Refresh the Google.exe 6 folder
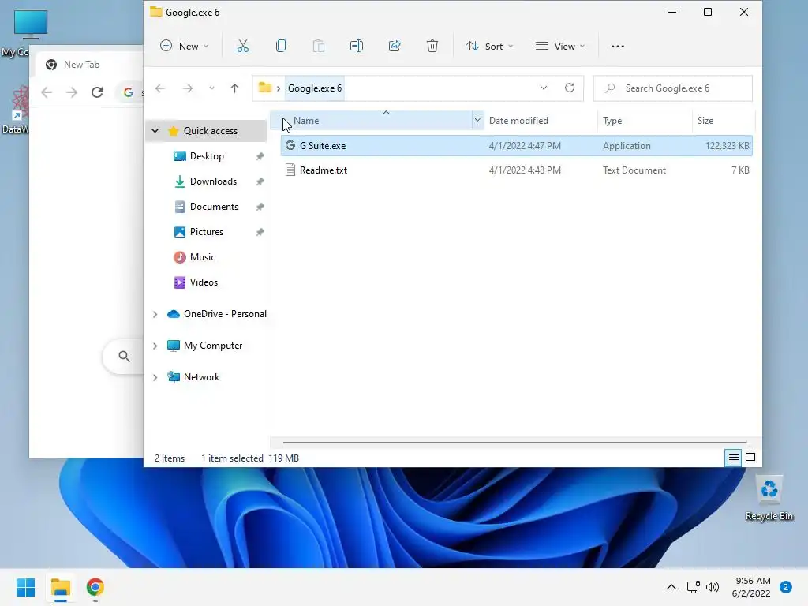 pos(570,88)
